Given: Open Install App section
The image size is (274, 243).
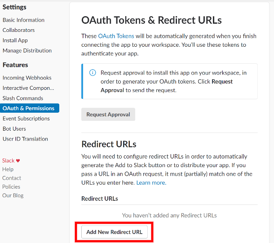Looking at the screenshot, I should (x=15, y=40).
